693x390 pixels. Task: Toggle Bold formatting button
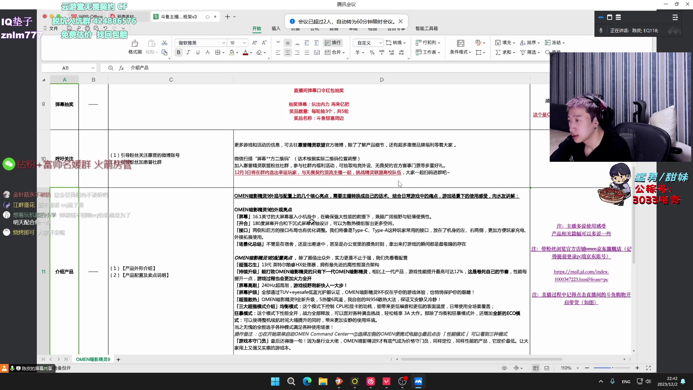click(178, 52)
